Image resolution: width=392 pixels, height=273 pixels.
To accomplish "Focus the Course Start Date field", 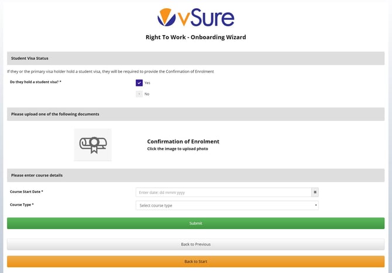I will (x=222, y=192).
